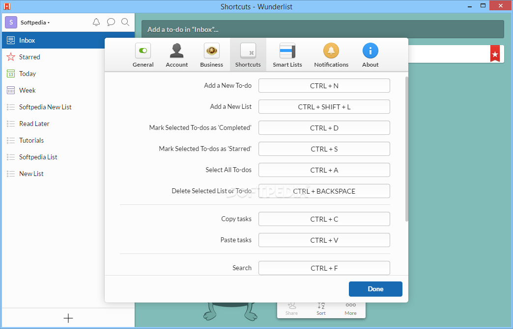Switch to the Notifications preferences tab
The width and height of the screenshot is (513, 329).
(x=331, y=55)
